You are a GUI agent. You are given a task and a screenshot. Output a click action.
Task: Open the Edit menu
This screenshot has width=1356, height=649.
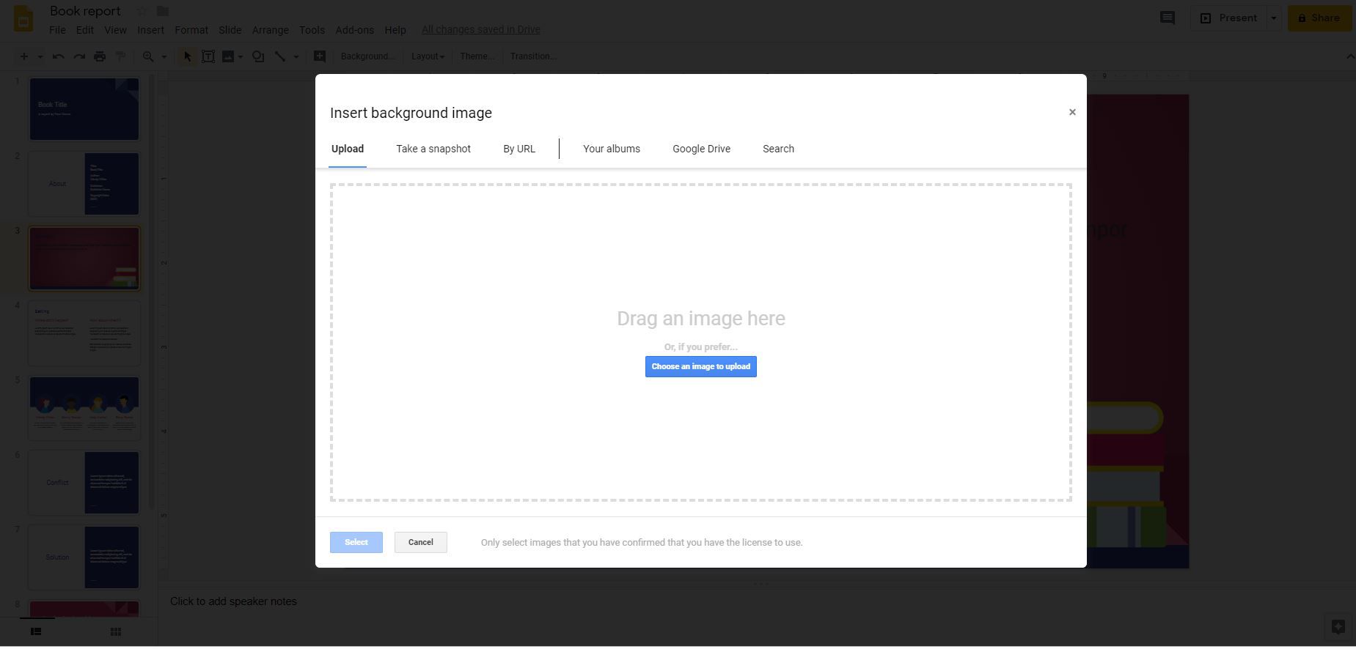pos(85,30)
